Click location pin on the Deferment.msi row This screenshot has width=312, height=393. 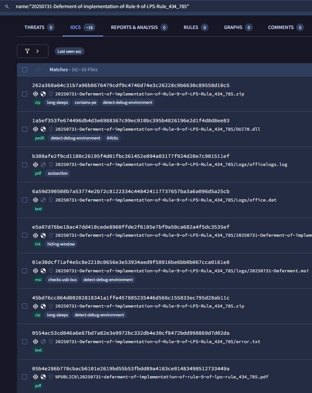(x=51, y=271)
